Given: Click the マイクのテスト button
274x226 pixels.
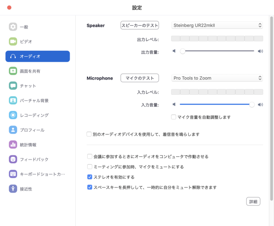Looking at the screenshot, I should [x=140, y=78].
